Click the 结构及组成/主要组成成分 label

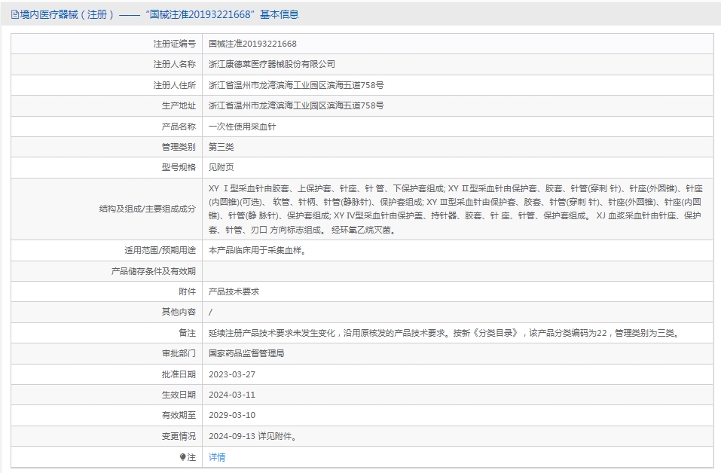[148, 209]
